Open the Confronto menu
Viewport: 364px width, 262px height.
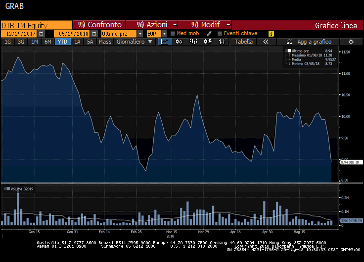[x=101, y=25]
